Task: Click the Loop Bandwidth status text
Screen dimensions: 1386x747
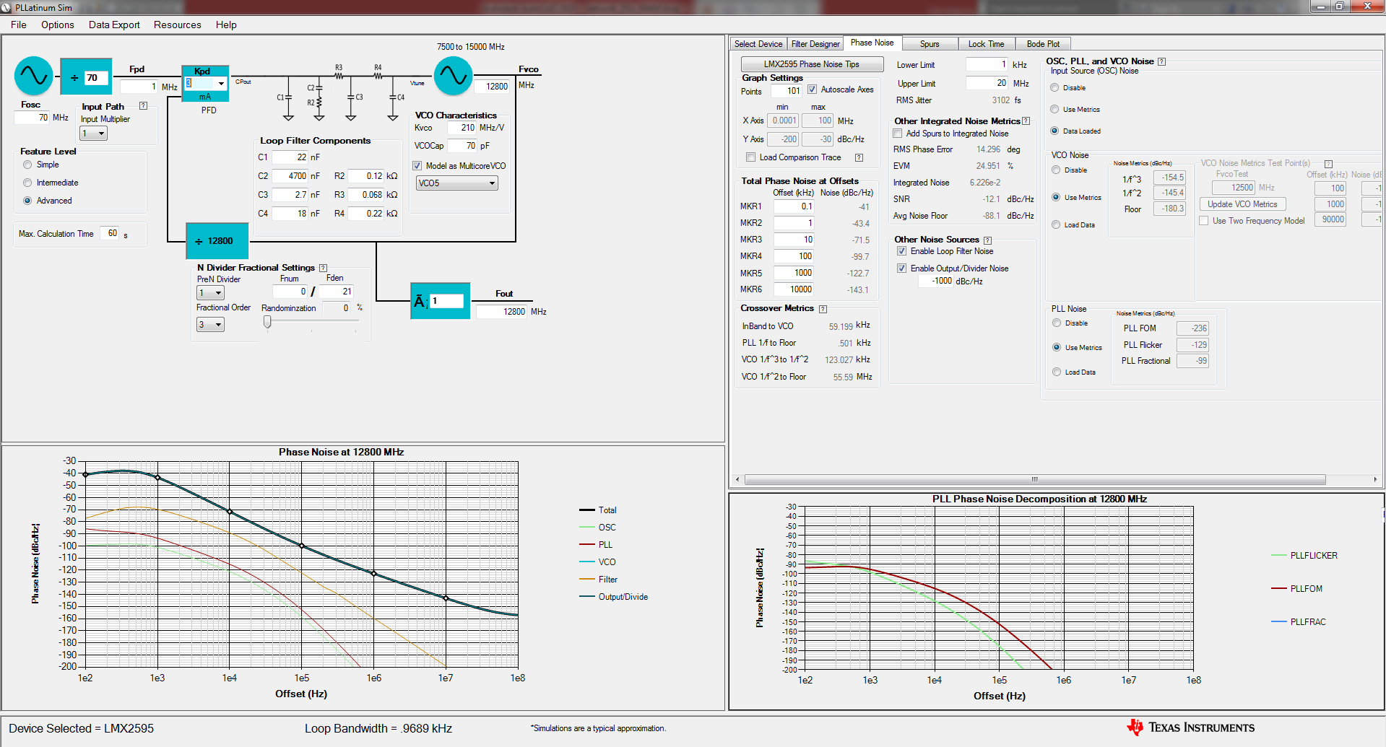Action: (378, 728)
